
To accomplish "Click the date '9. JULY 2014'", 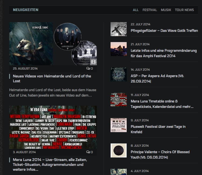I will click(x=140, y=120).
